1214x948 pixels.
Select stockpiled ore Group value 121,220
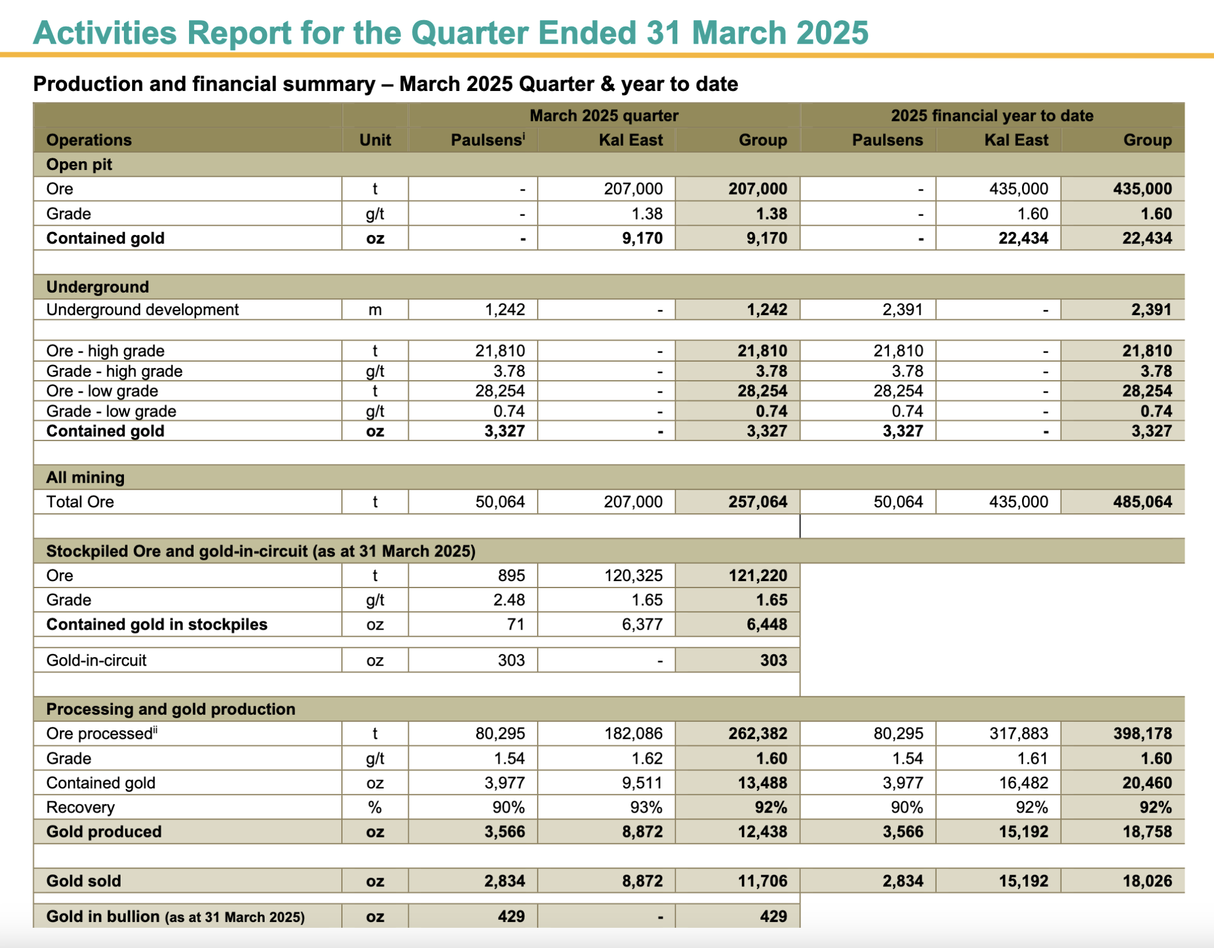click(x=757, y=575)
